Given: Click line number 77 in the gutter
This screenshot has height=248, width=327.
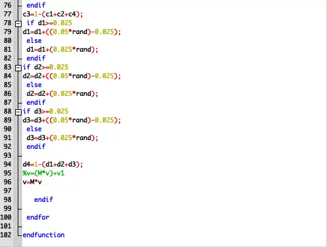Looking at the screenshot, I should [8, 14].
